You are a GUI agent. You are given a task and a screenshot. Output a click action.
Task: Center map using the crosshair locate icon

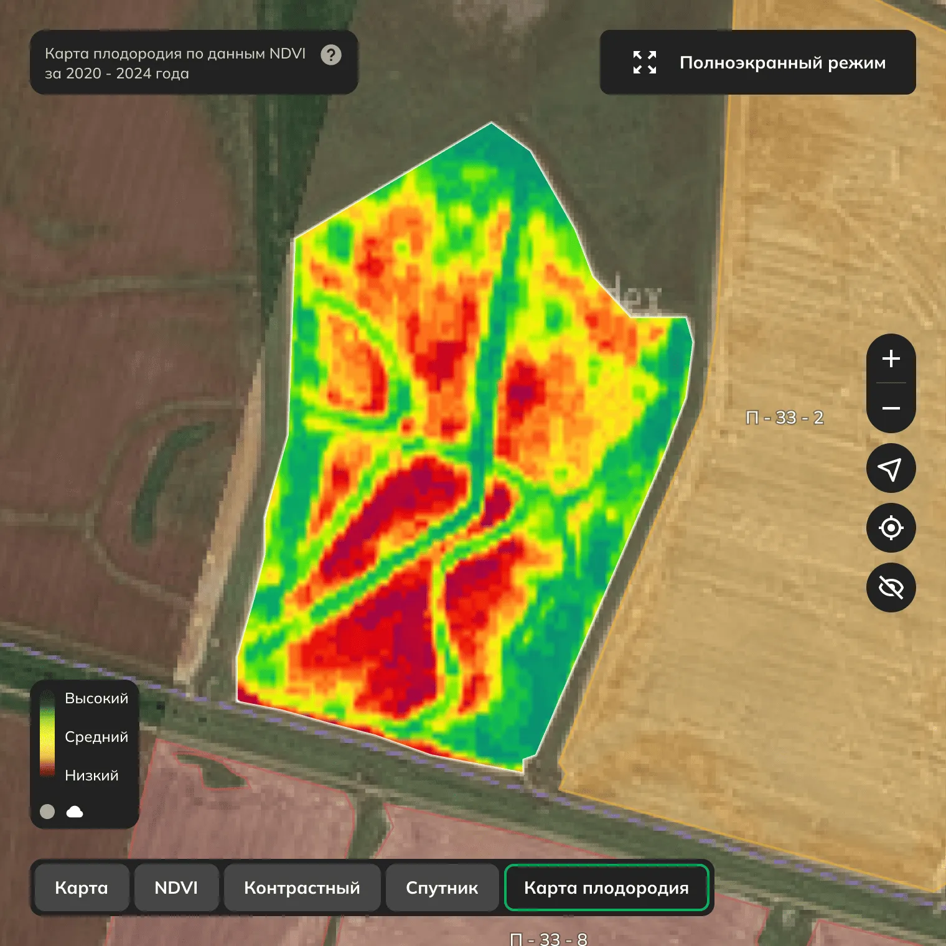pos(891,528)
